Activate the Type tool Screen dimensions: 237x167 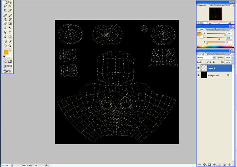point(10,33)
